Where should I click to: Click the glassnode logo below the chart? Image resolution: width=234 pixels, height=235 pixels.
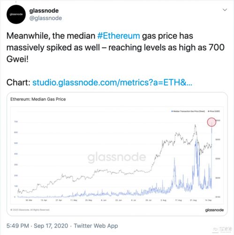click(214, 210)
